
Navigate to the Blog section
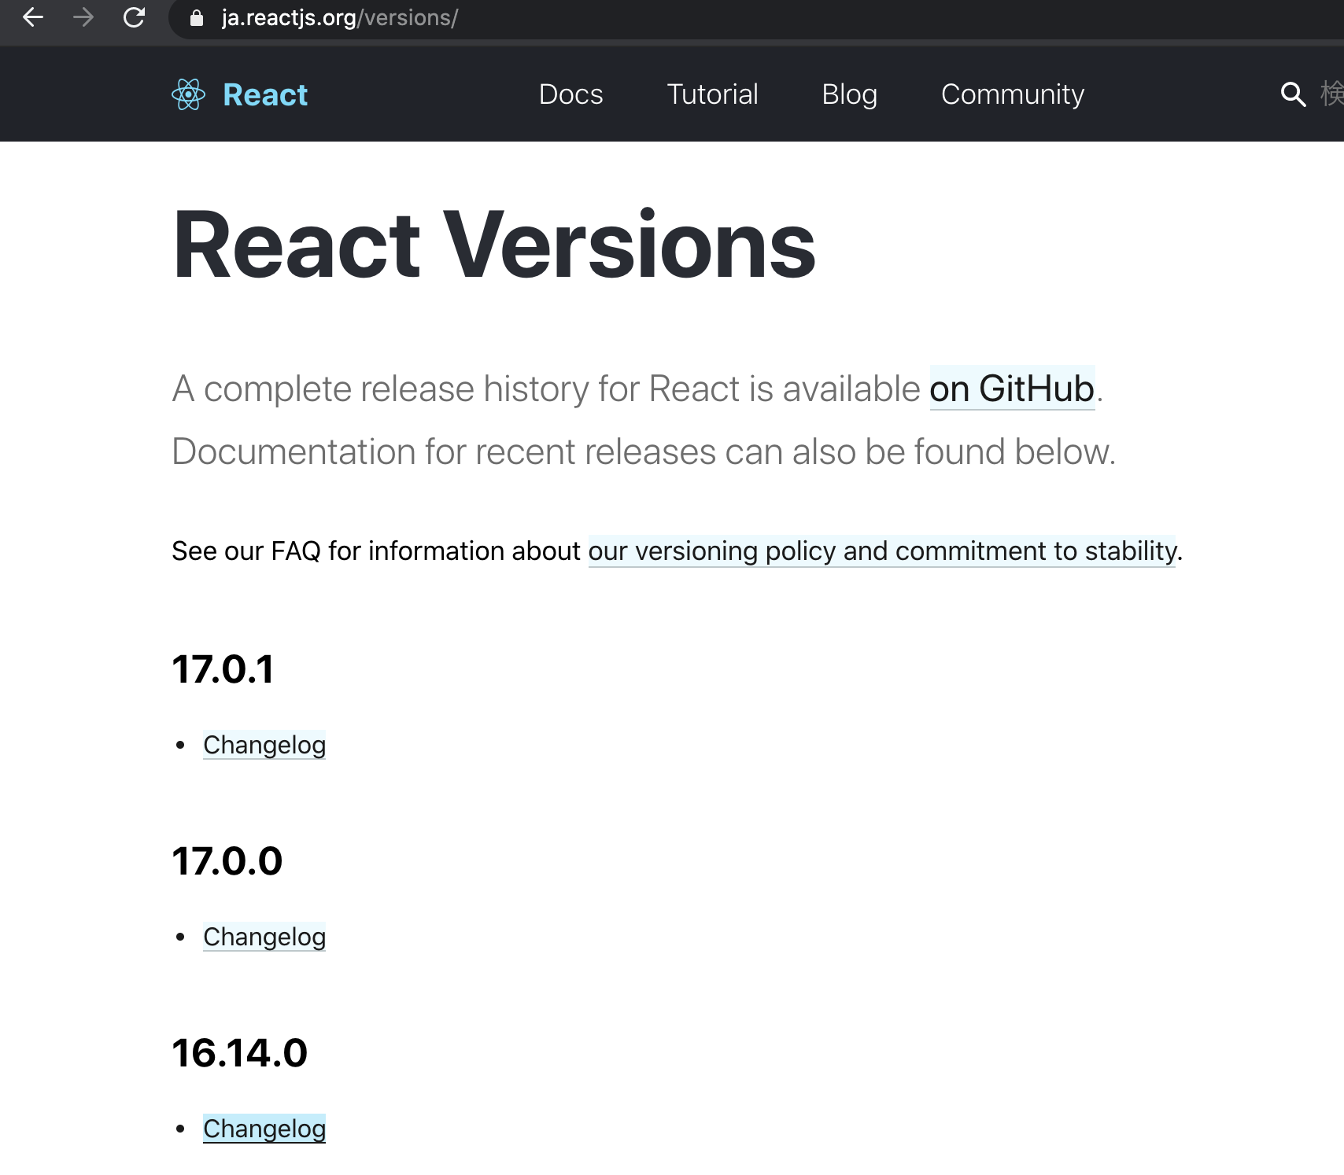tap(849, 94)
